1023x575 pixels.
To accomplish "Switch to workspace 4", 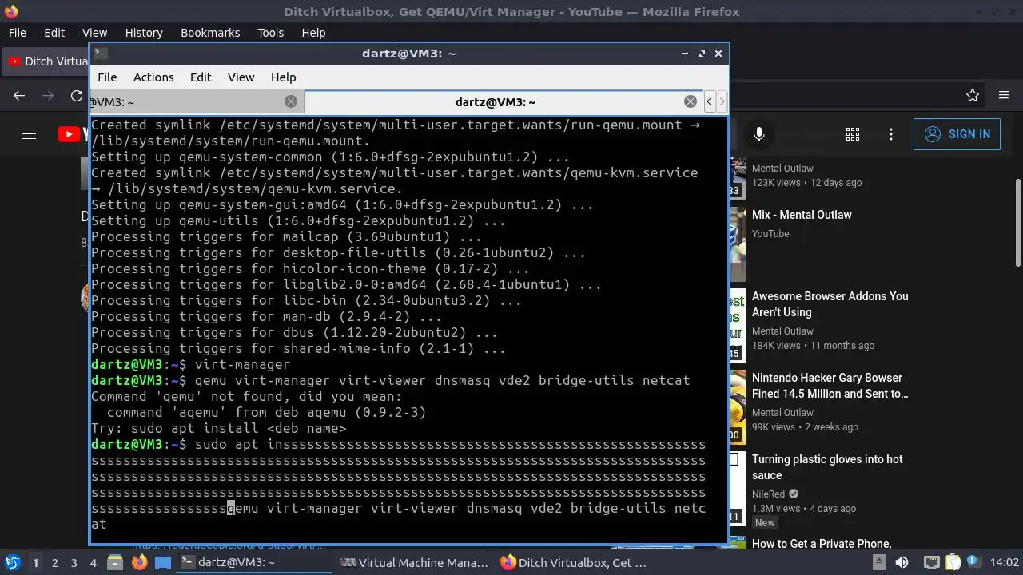I will point(94,563).
